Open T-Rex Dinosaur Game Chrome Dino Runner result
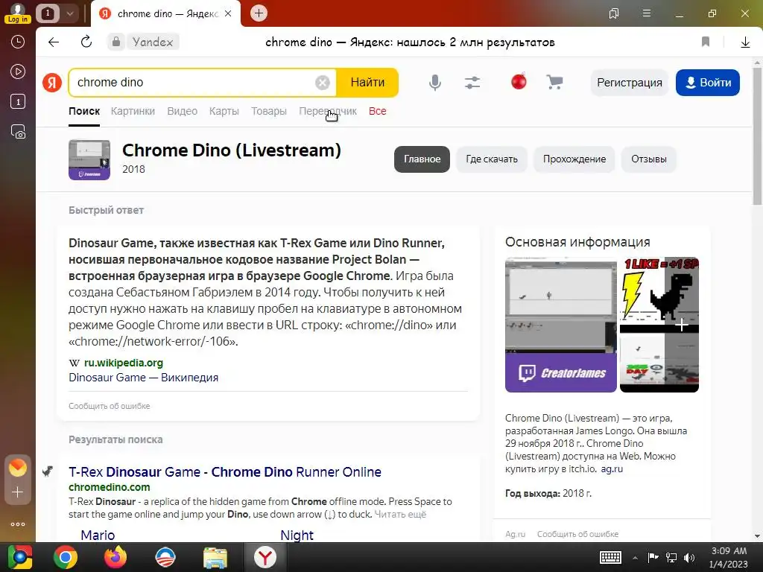Viewport: 763px width, 572px height. click(x=225, y=471)
